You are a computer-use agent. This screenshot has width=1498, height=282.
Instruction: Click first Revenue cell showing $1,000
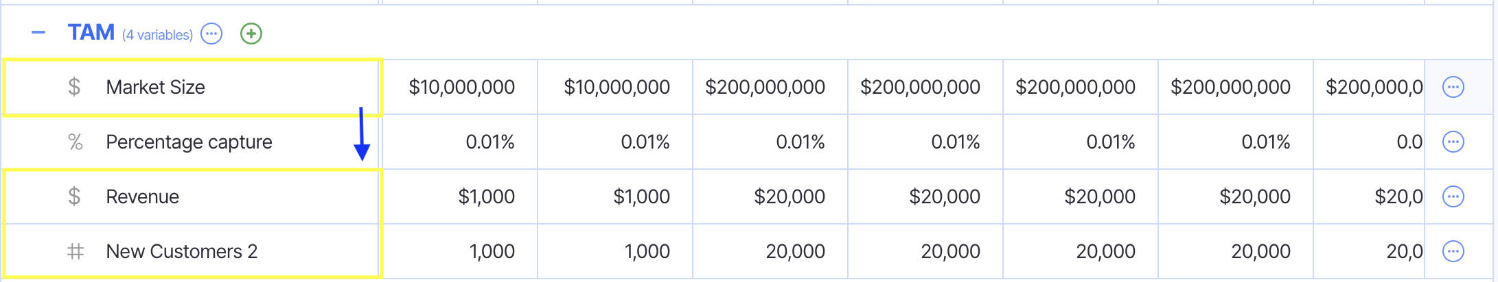tap(486, 196)
